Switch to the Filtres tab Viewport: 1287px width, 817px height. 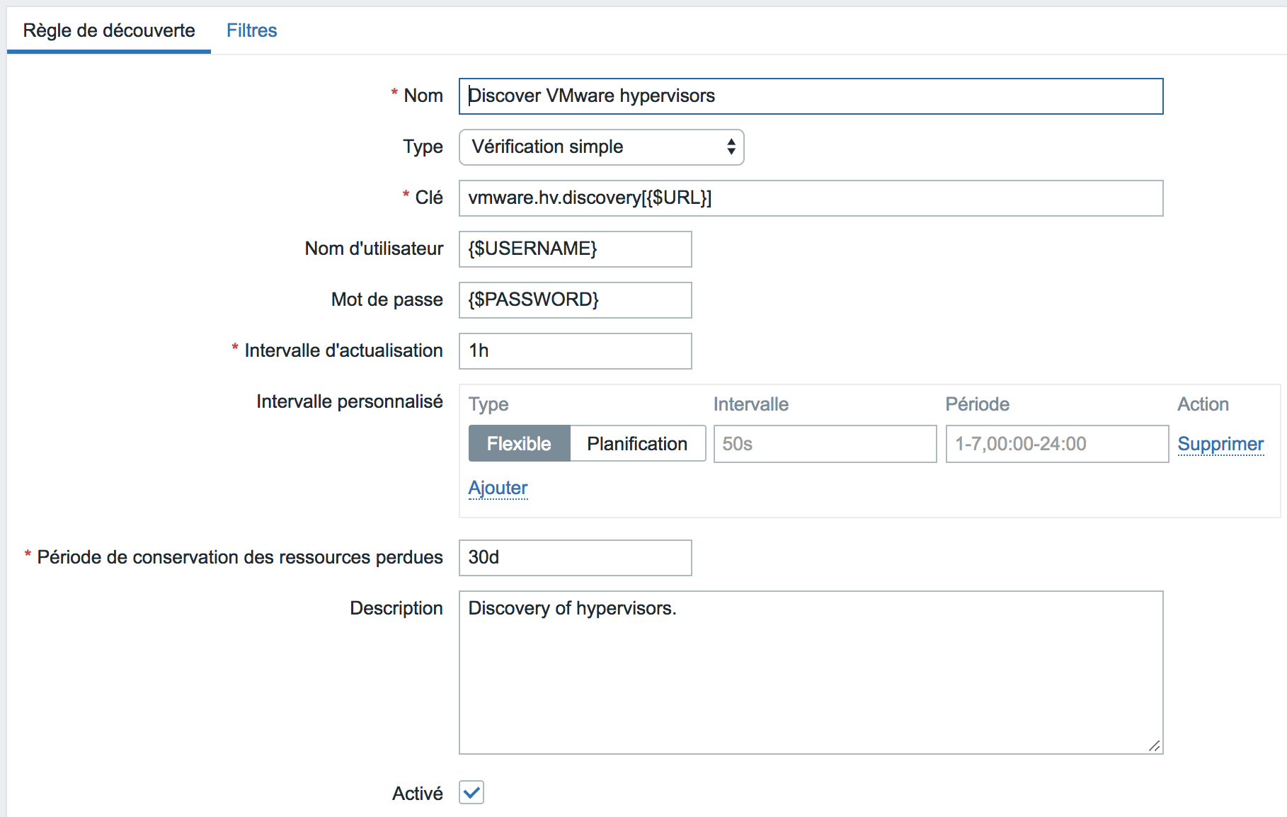pyautogui.click(x=251, y=30)
